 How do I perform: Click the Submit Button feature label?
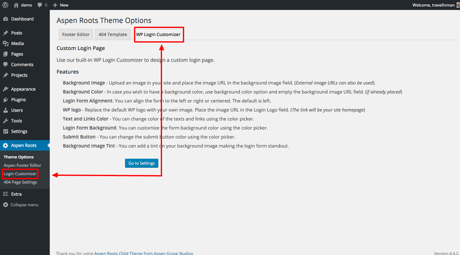(x=79, y=137)
